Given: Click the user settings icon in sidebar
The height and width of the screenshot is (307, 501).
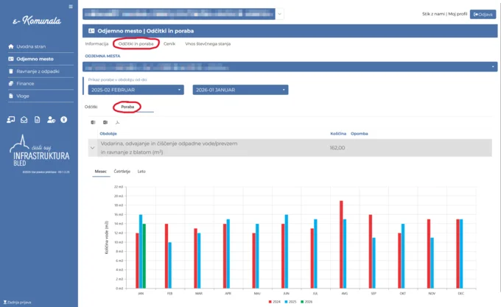Looking at the screenshot, I should click(51, 119).
